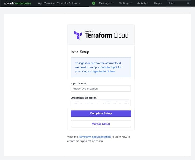
Task: Expand the Messages menu
Action: tap(106, 3)
